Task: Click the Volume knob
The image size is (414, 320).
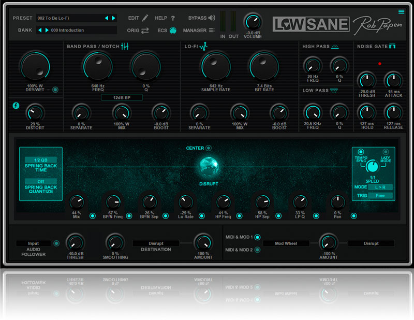Action: [253, 21]
